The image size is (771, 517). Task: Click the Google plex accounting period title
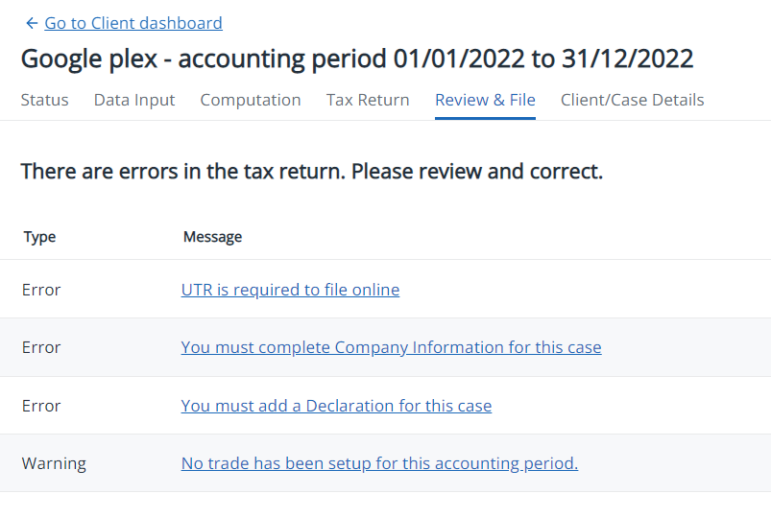357,59
